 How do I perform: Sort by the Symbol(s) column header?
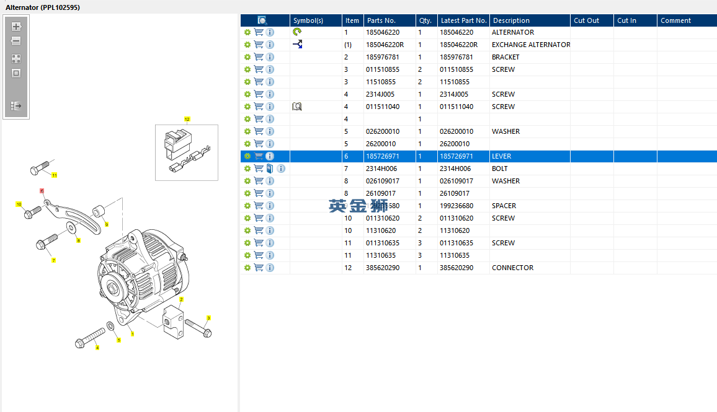pyautogui.click(x=316, y=20)
